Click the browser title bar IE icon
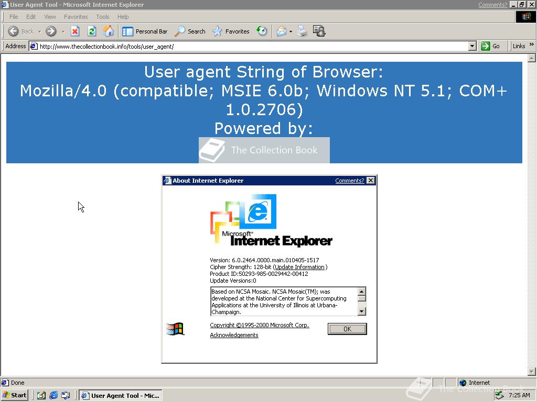Screen dimensions: 537x402 click(5, 5)
